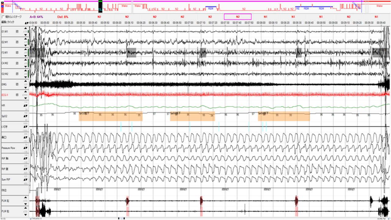391x220 pixels.
Task: Select the Pressure Flow channel label
Action: (x=8, y=148)
